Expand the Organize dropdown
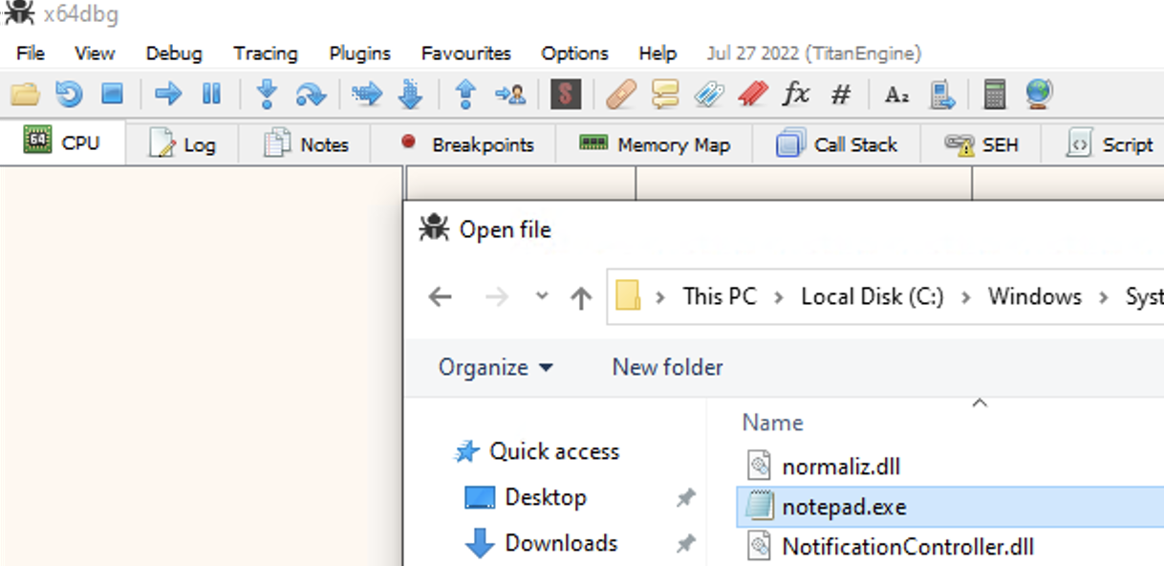Screen dimensions: 1164x566 495,367
